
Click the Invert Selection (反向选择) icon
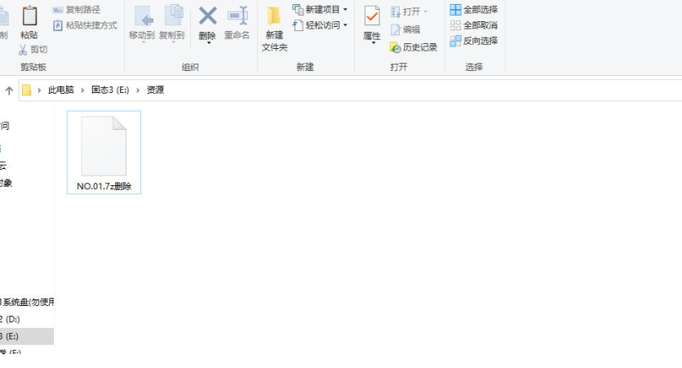pyautogui.click(x=455, y=41)
